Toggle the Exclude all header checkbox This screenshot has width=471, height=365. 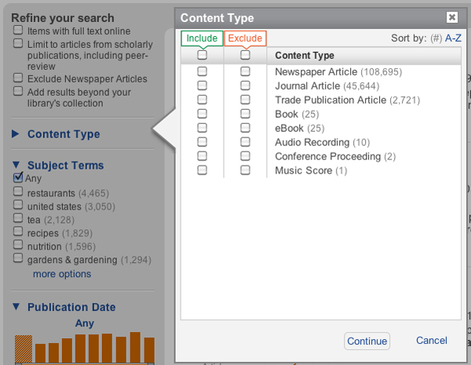coord(245,56)
